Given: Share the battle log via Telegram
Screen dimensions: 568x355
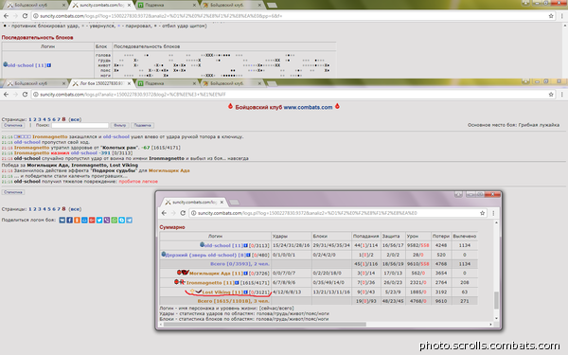Looking at the screenshot, I should point(129,220).
